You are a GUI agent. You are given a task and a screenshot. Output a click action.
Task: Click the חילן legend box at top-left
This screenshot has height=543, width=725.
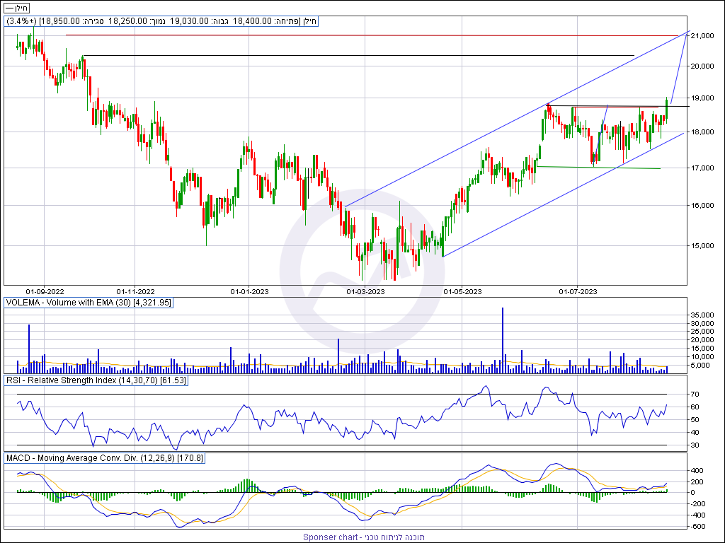click(x=17, y=8)
